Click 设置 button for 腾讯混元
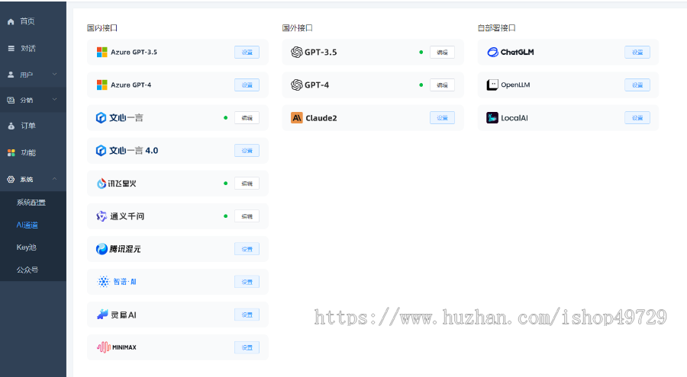This screenshot has width=687, height=377. (247, 249)
